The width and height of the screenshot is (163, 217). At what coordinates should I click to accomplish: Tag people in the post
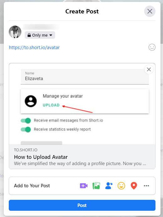[x=109, y=186]
